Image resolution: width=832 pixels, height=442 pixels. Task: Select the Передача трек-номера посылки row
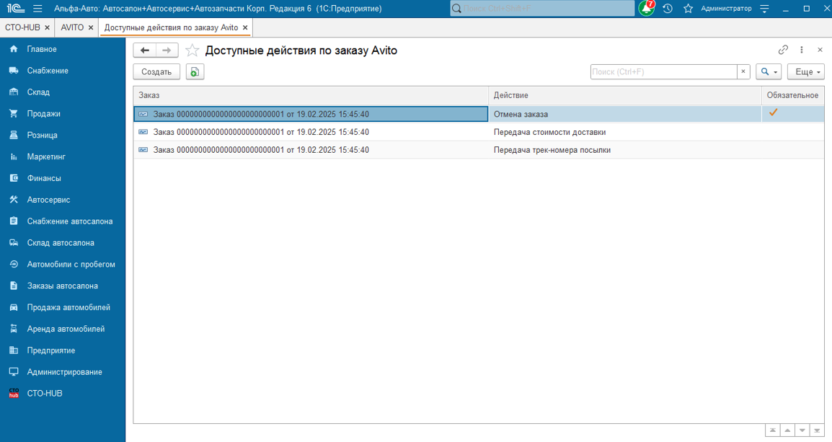click(479, 150)
